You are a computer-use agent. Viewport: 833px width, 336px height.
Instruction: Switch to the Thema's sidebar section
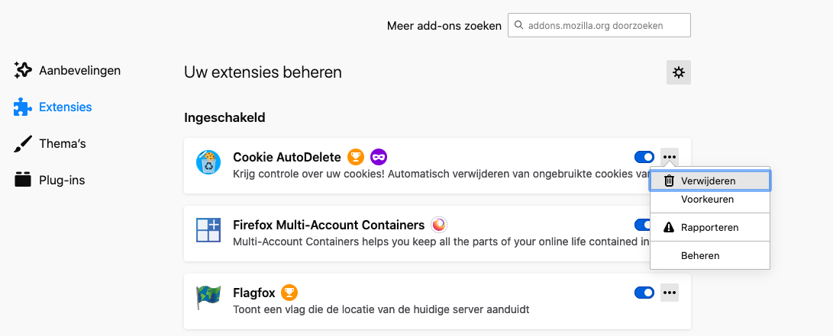tap(62, 143)
